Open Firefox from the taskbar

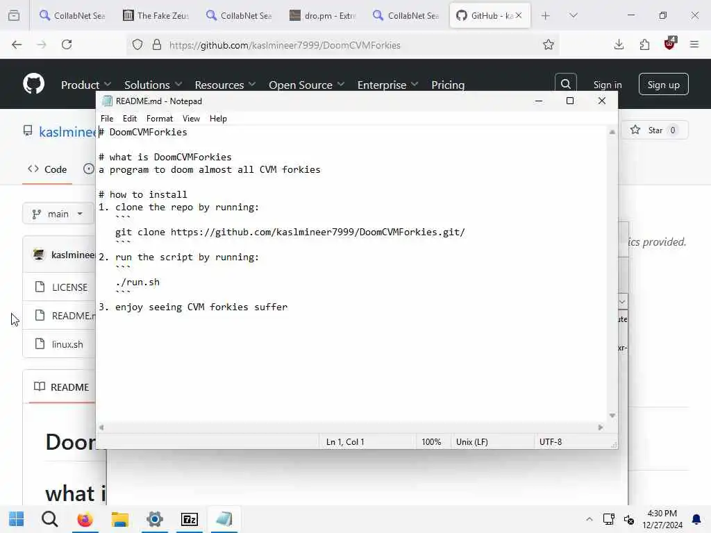(x=85, y=519)
